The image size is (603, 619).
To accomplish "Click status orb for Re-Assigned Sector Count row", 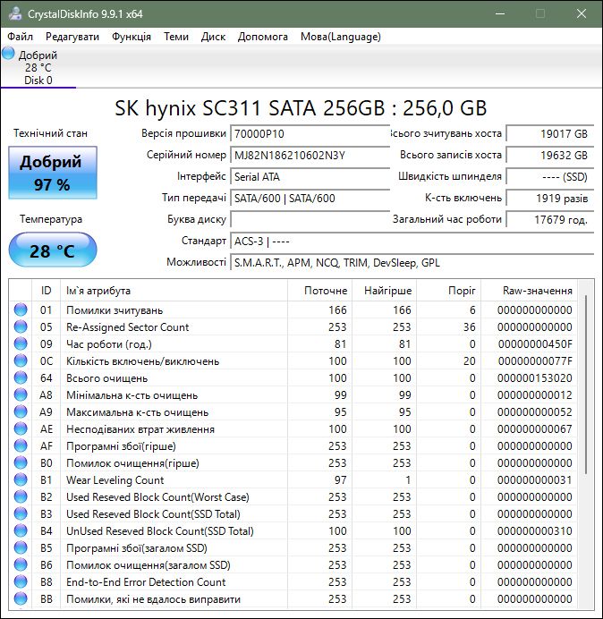I will pyautogui.click(x=21, y=326).
